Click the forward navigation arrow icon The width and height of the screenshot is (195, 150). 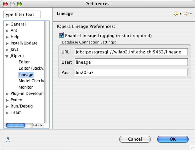tap(186, 14)
